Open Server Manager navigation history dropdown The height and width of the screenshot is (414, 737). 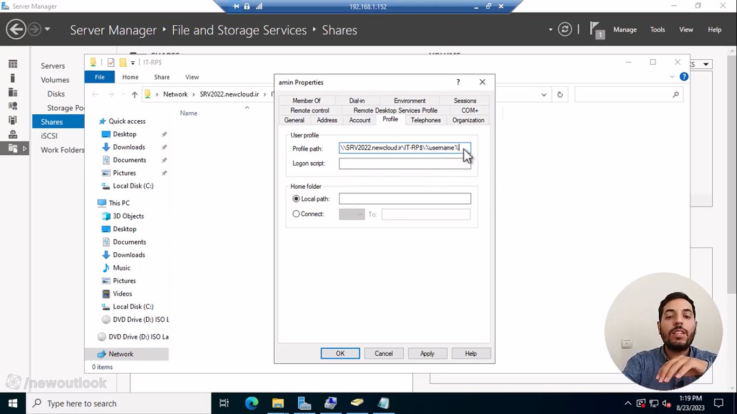(47, 29)
